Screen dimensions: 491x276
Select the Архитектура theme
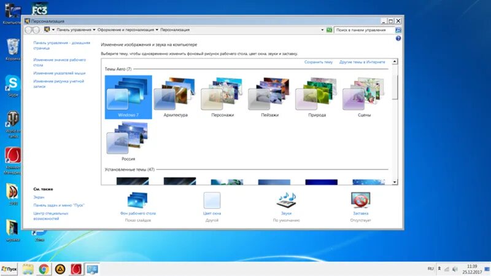[x=176, y=97]
